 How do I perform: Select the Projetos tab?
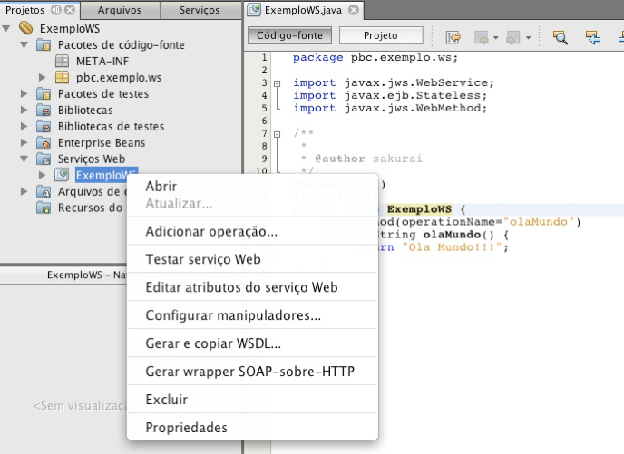24,10
